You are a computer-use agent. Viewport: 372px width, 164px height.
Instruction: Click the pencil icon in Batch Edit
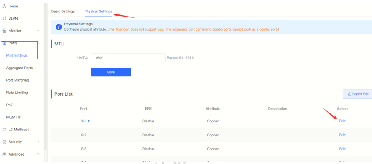coord(349,94)
